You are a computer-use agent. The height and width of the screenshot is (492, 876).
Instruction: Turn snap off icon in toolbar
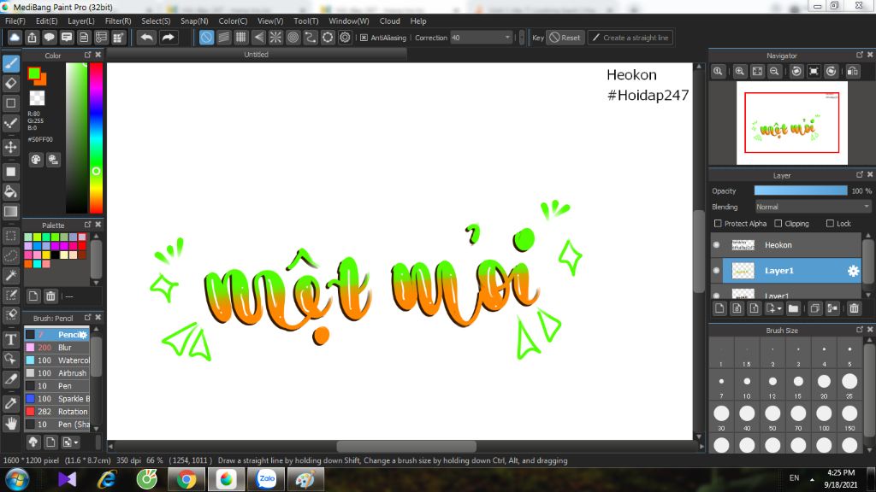click(x=206, y=38)
